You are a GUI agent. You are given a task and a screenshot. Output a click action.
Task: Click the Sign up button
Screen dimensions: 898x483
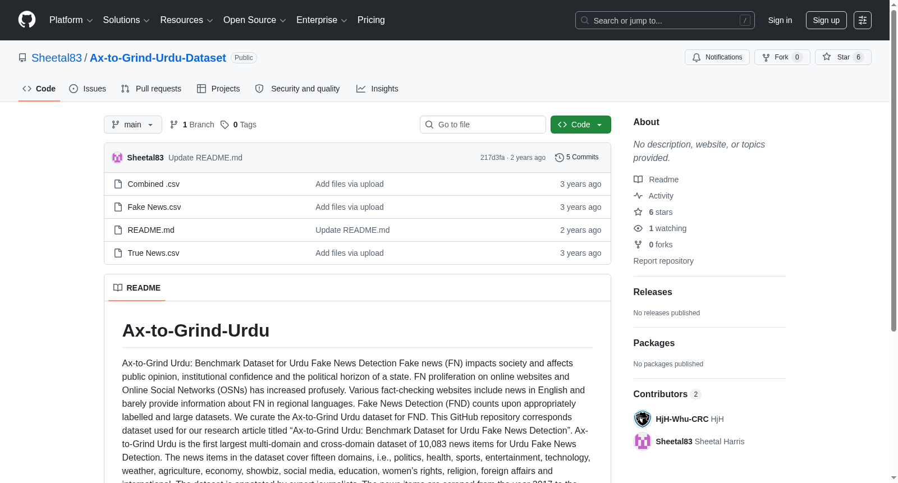pos(826,20)
